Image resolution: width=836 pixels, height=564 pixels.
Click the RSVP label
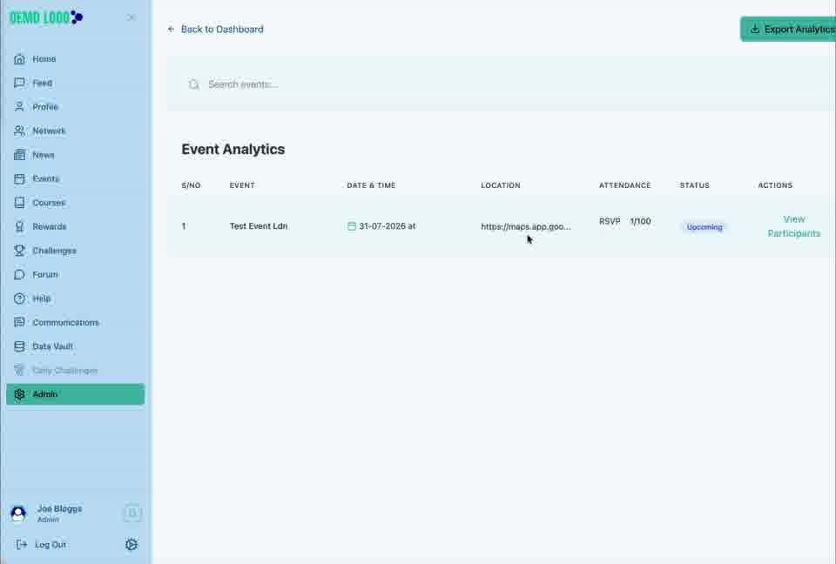click(x=610, y=221)
